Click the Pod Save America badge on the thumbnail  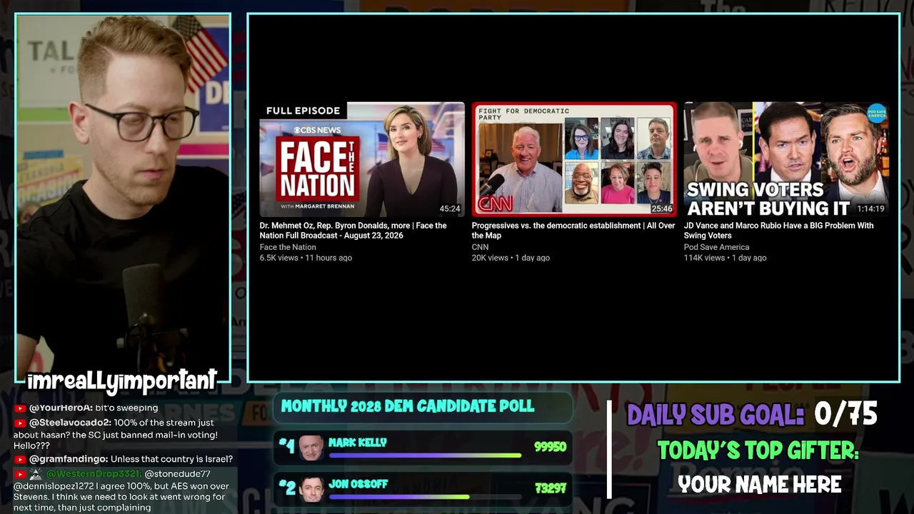point(876,114)
